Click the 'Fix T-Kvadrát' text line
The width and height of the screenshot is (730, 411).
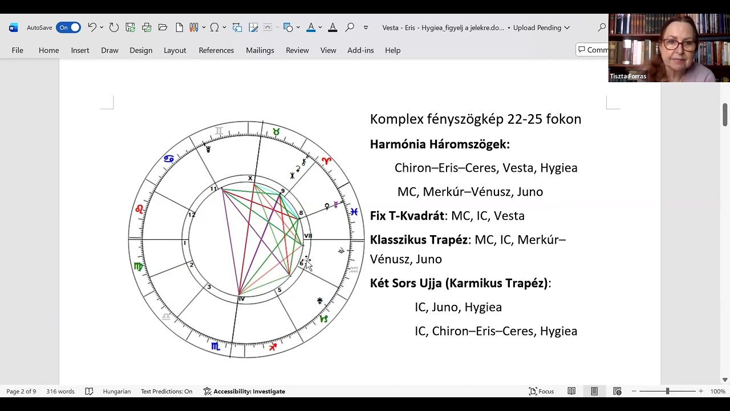tap(447, 216)
